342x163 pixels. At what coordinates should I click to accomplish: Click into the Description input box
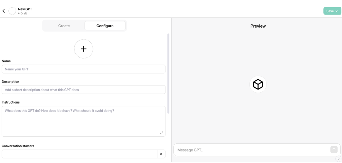tap(83, 90)
